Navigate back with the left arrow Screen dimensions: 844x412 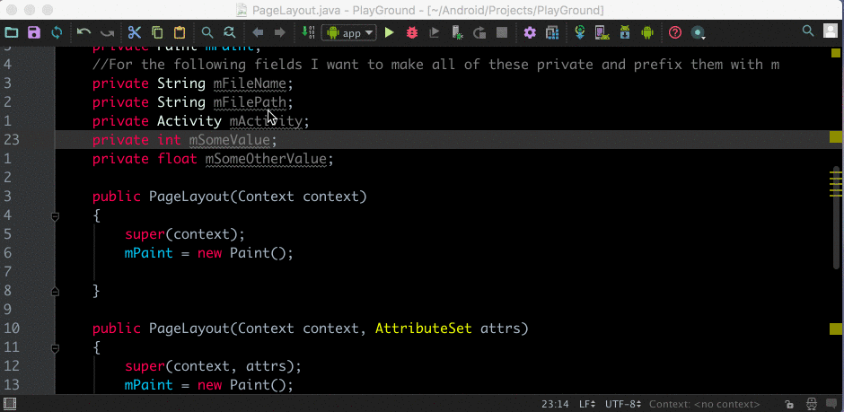[x=258, y=33]
